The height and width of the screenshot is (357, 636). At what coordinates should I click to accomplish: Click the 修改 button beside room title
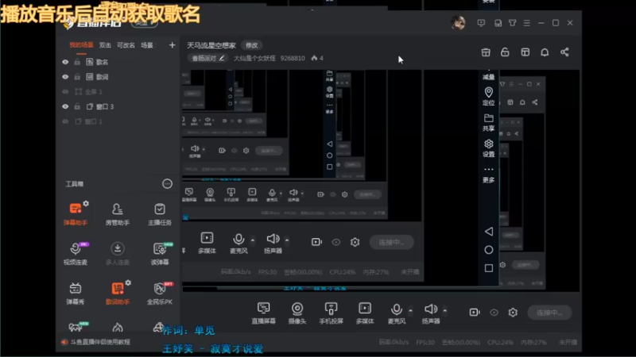(251, 45)
